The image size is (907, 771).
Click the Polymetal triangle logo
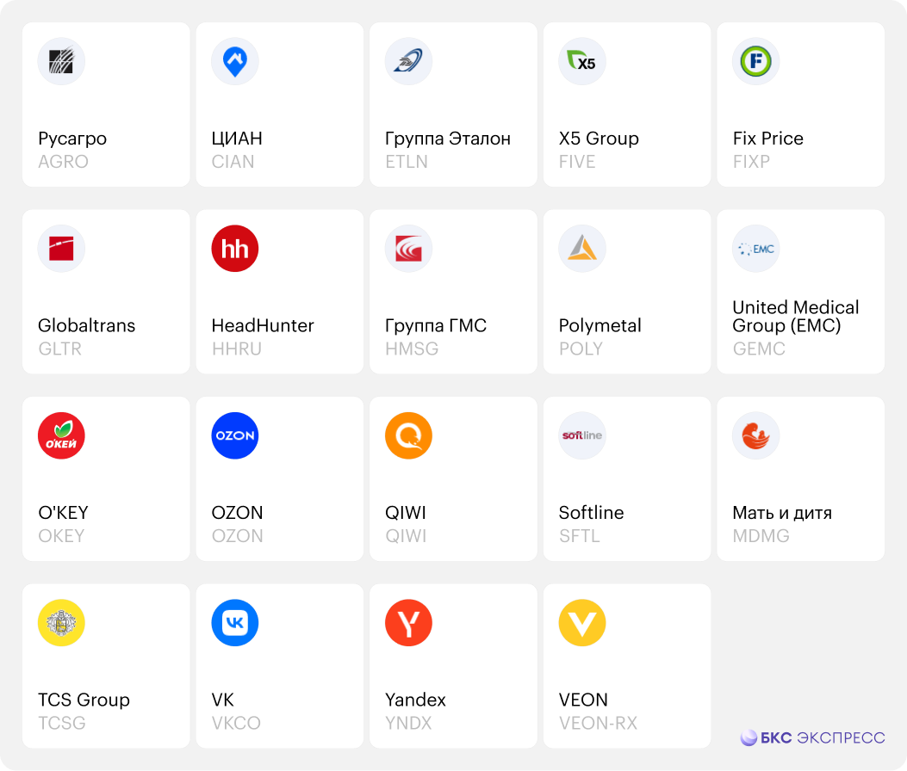582,249
